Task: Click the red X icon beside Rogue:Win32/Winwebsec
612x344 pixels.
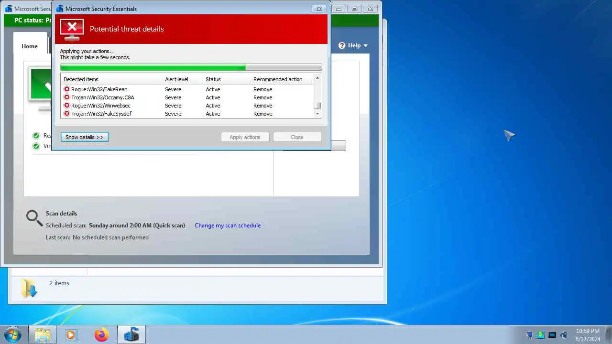Action: pos(66,106)
